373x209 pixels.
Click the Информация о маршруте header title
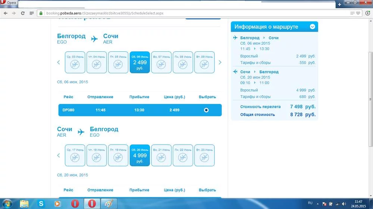tap(266, 27)
